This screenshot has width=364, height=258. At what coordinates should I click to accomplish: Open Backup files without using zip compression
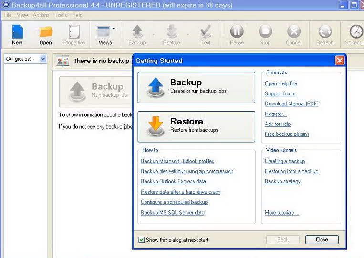point(187,171)
